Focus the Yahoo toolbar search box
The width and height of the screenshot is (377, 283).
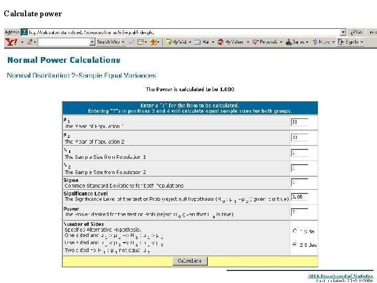[64, 42]
